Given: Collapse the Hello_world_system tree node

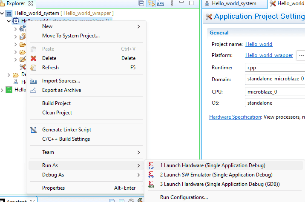Looking at the screenshot, I should tap(3, 13).
